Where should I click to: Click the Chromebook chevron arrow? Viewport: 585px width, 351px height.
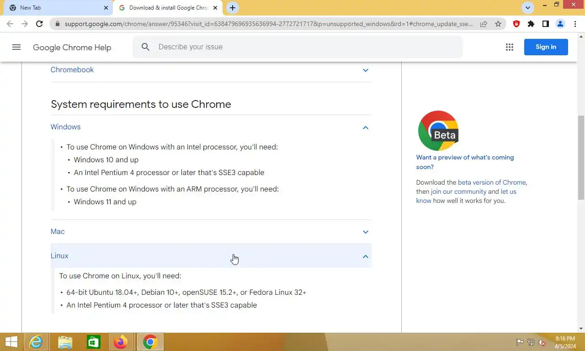366,70
